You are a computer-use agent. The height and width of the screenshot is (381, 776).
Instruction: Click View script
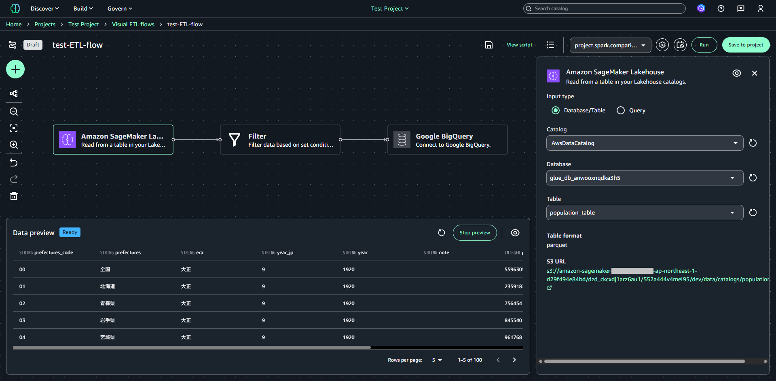pos(520,45)
